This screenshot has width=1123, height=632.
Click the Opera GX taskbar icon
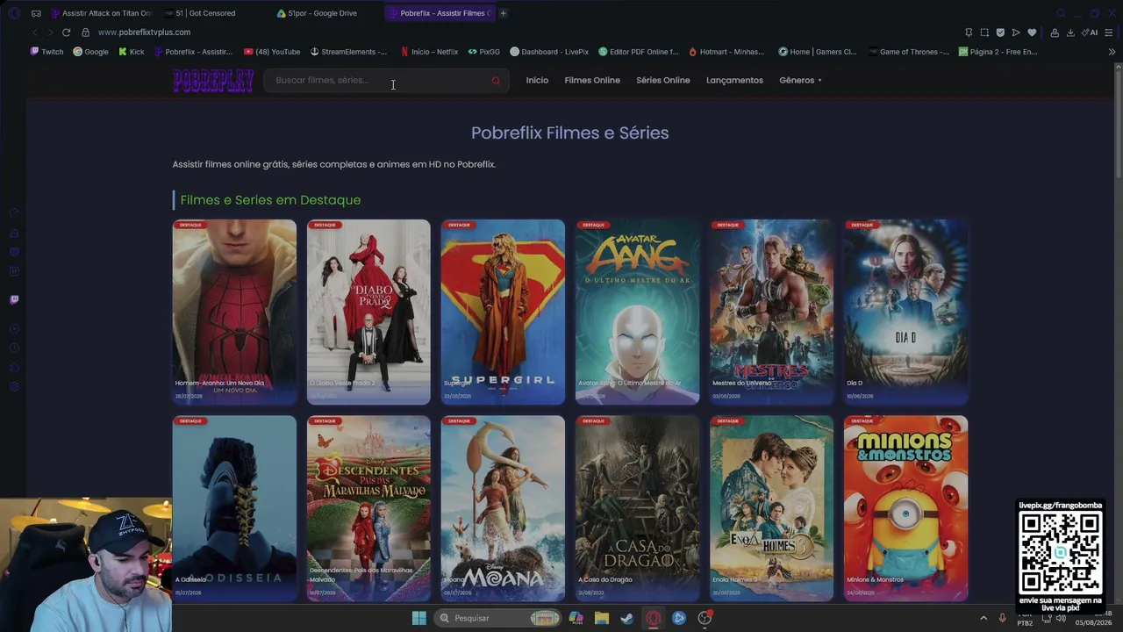click(653, 618)
